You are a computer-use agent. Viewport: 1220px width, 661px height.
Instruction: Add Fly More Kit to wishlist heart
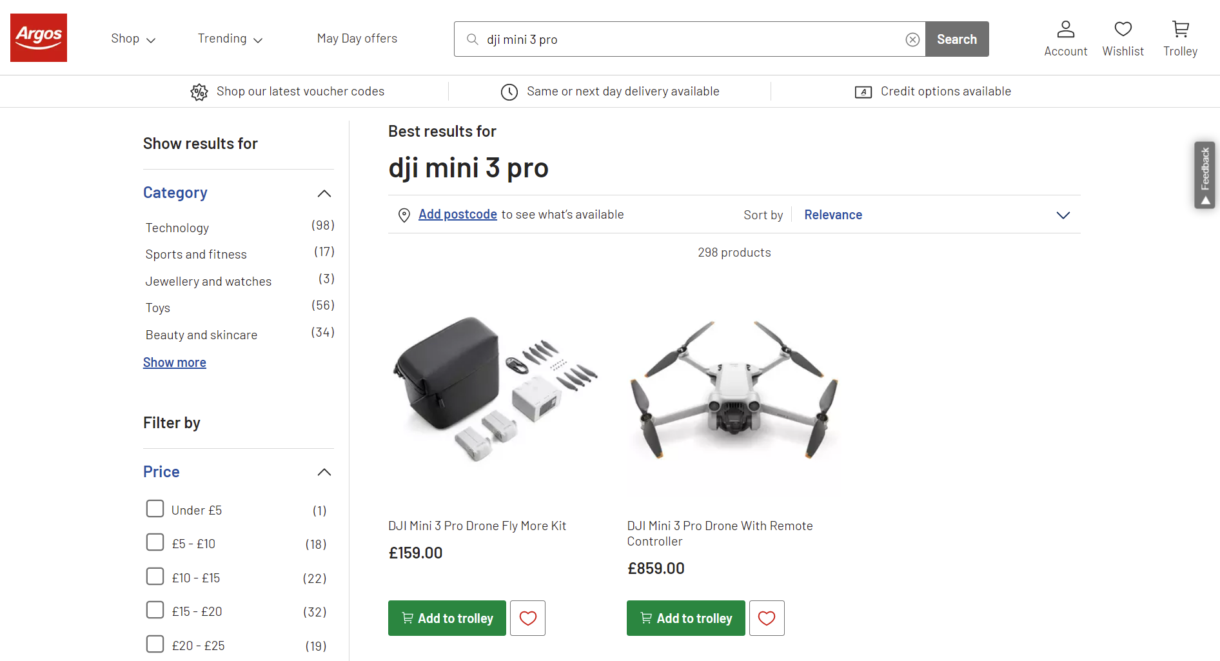[x=527, y=618]
